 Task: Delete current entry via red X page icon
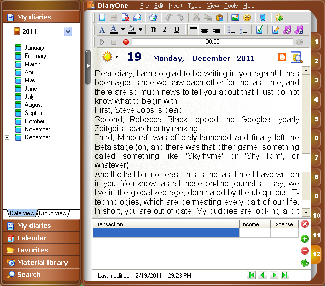pyautogui.click(x=125, y=18)
